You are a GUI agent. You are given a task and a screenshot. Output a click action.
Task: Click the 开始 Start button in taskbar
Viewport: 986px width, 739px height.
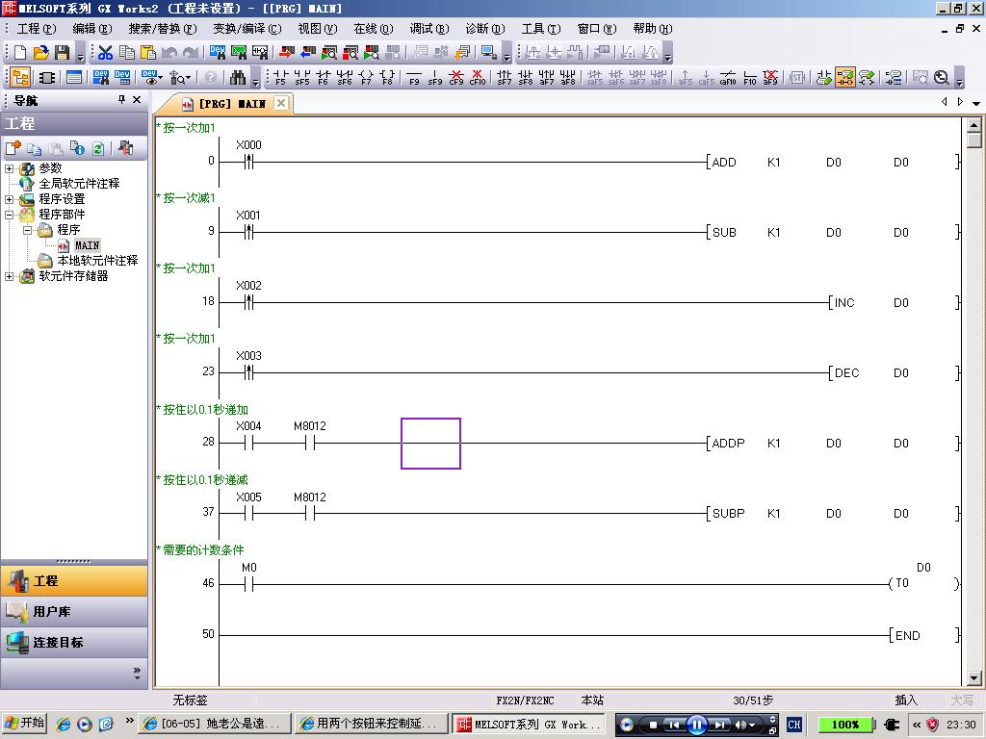point(25,724)
